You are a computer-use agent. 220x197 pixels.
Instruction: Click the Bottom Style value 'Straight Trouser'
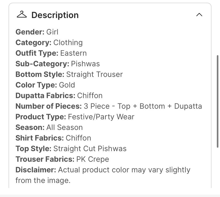coord(94,75)
